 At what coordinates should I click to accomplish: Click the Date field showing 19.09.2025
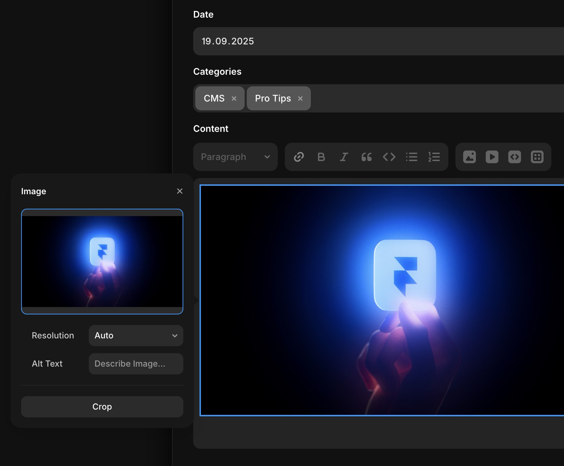379,41
